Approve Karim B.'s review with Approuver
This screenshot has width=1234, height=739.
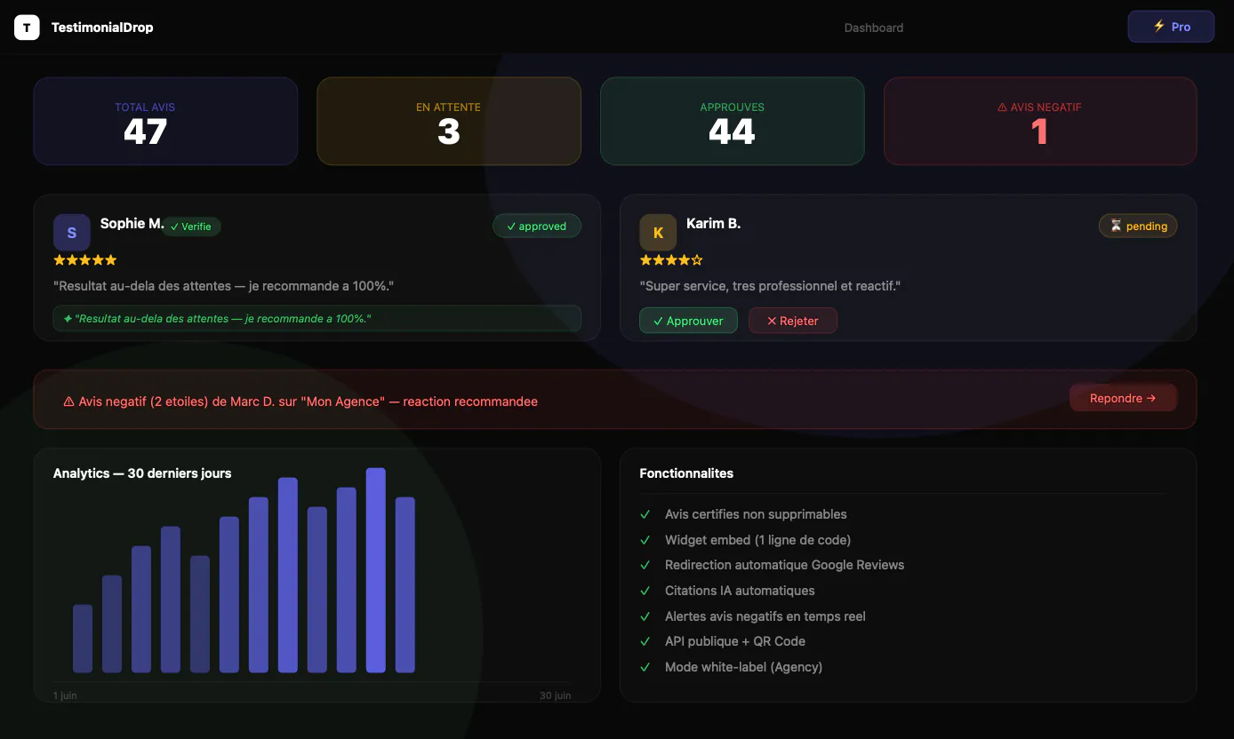pos(688,321)
